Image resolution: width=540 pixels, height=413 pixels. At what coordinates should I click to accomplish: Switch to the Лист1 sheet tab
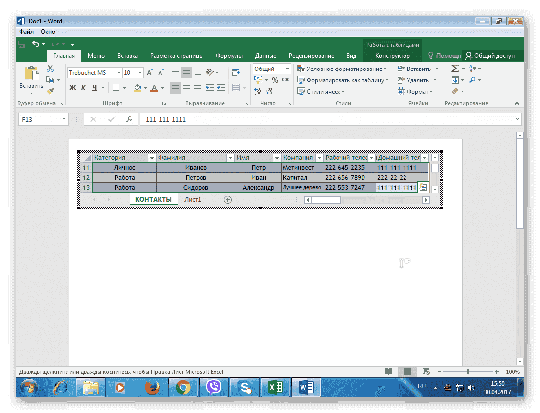tap(193, 199)
